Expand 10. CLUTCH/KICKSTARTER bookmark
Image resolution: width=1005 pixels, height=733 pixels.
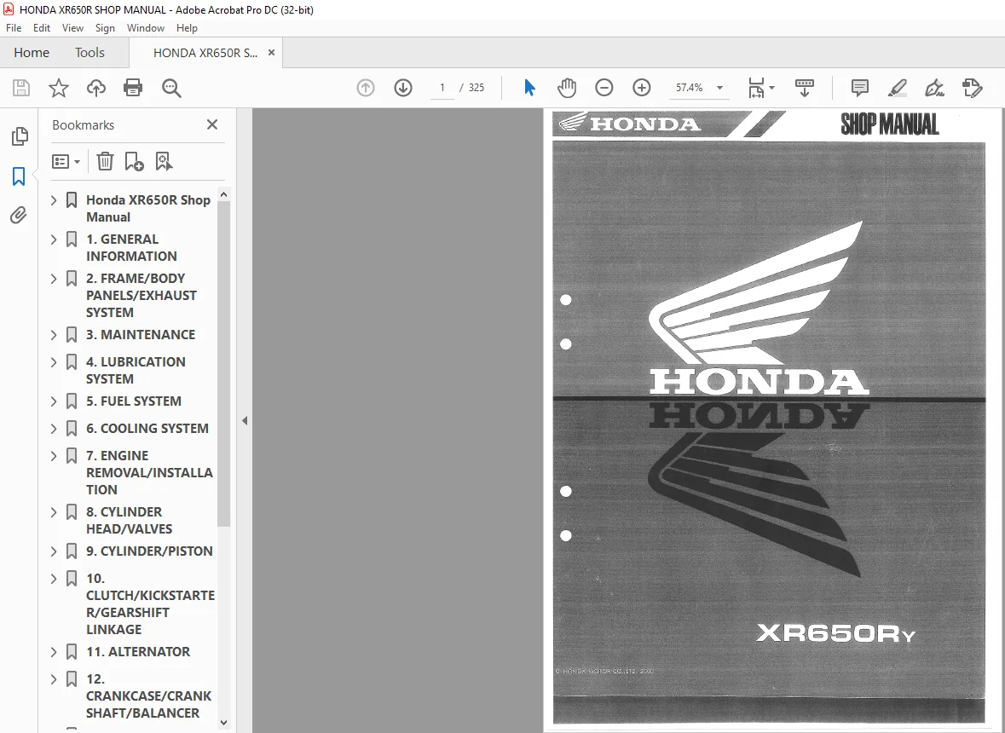click(54, 580)
